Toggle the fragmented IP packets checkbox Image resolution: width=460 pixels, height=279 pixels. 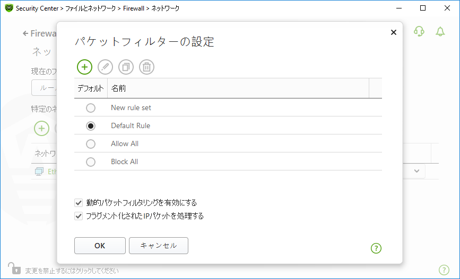pyautogui.click(x=79, y=216)
